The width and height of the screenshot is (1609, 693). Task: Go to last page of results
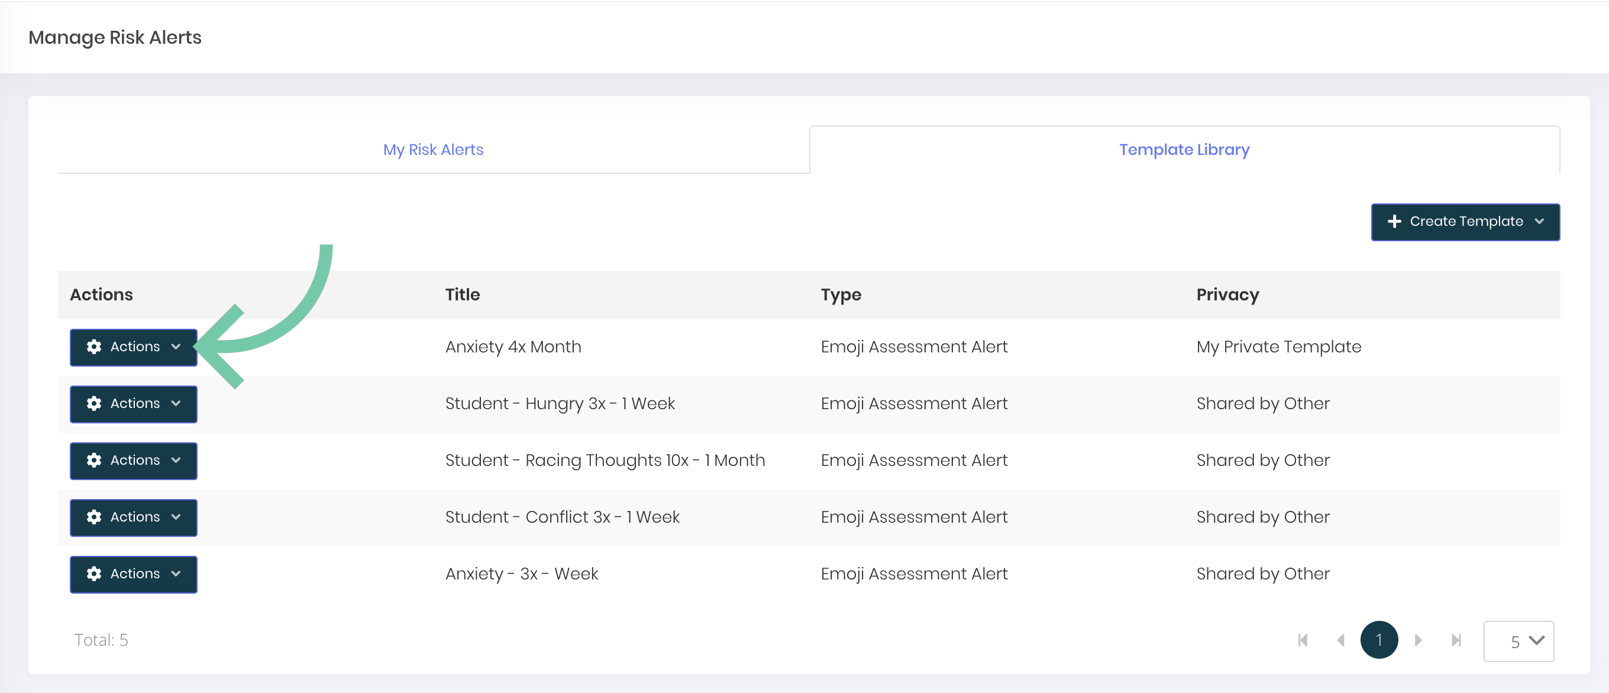click(1456, 640)
